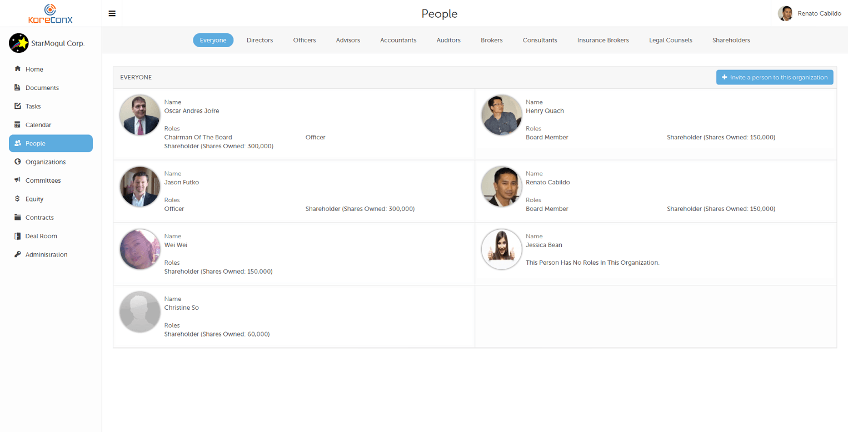Invite a person to this organization
848x432 pixels.
coord(774,77)
